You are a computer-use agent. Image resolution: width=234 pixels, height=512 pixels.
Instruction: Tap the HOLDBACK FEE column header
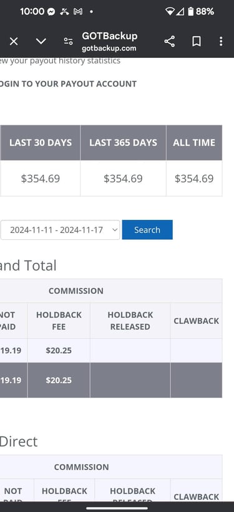59,321
